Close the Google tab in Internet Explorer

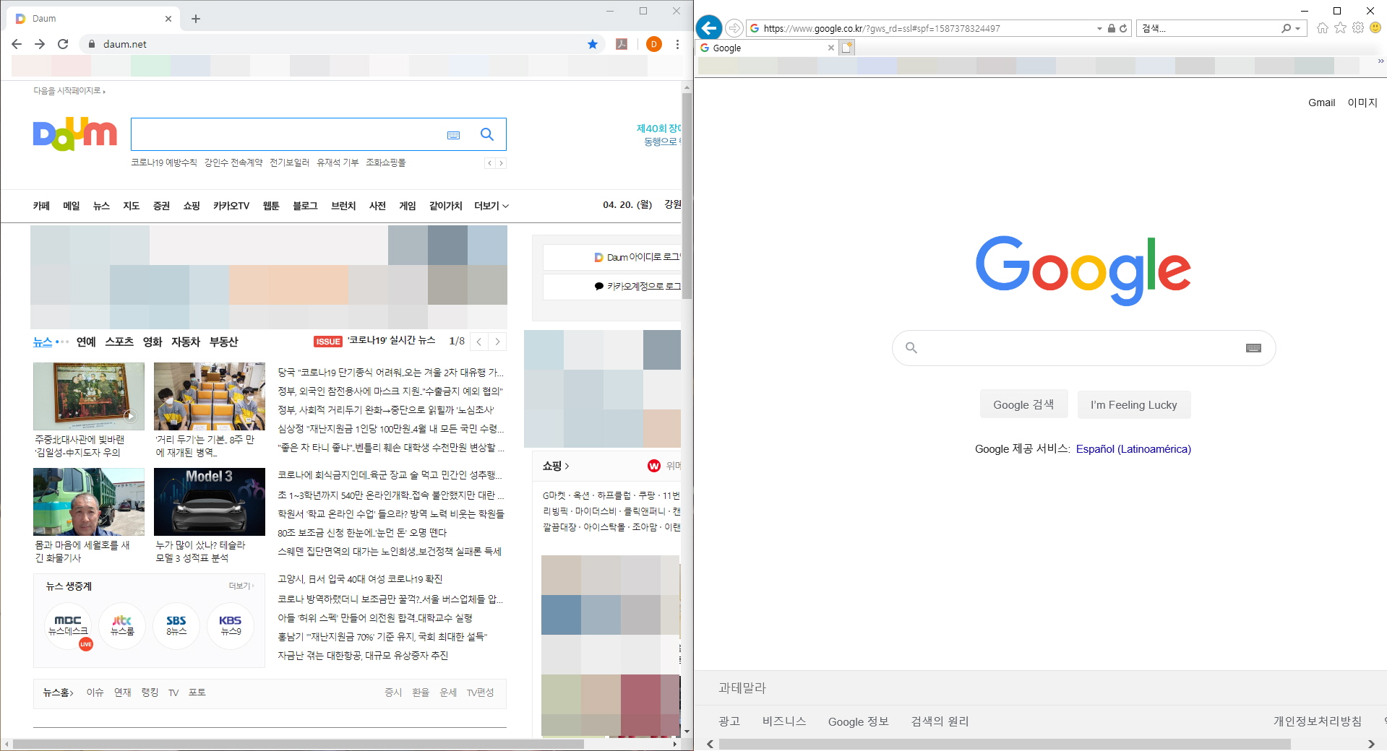coord(831,48)
